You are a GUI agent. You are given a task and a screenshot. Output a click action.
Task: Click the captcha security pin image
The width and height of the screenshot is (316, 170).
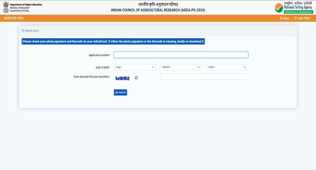tap(122, 78)
